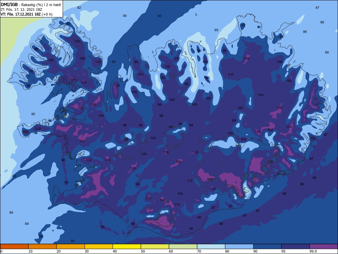Click the '60' legend tick label
The width and height of the screenshot is (338, 254).
tap(171, 251)
